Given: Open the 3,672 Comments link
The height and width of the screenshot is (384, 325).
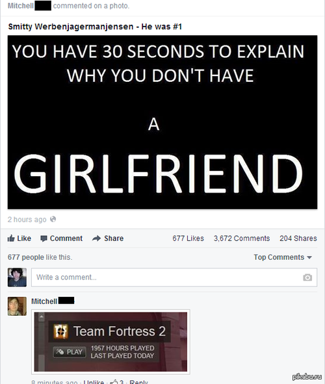Looking at the screenshot, I should [242, 238].
